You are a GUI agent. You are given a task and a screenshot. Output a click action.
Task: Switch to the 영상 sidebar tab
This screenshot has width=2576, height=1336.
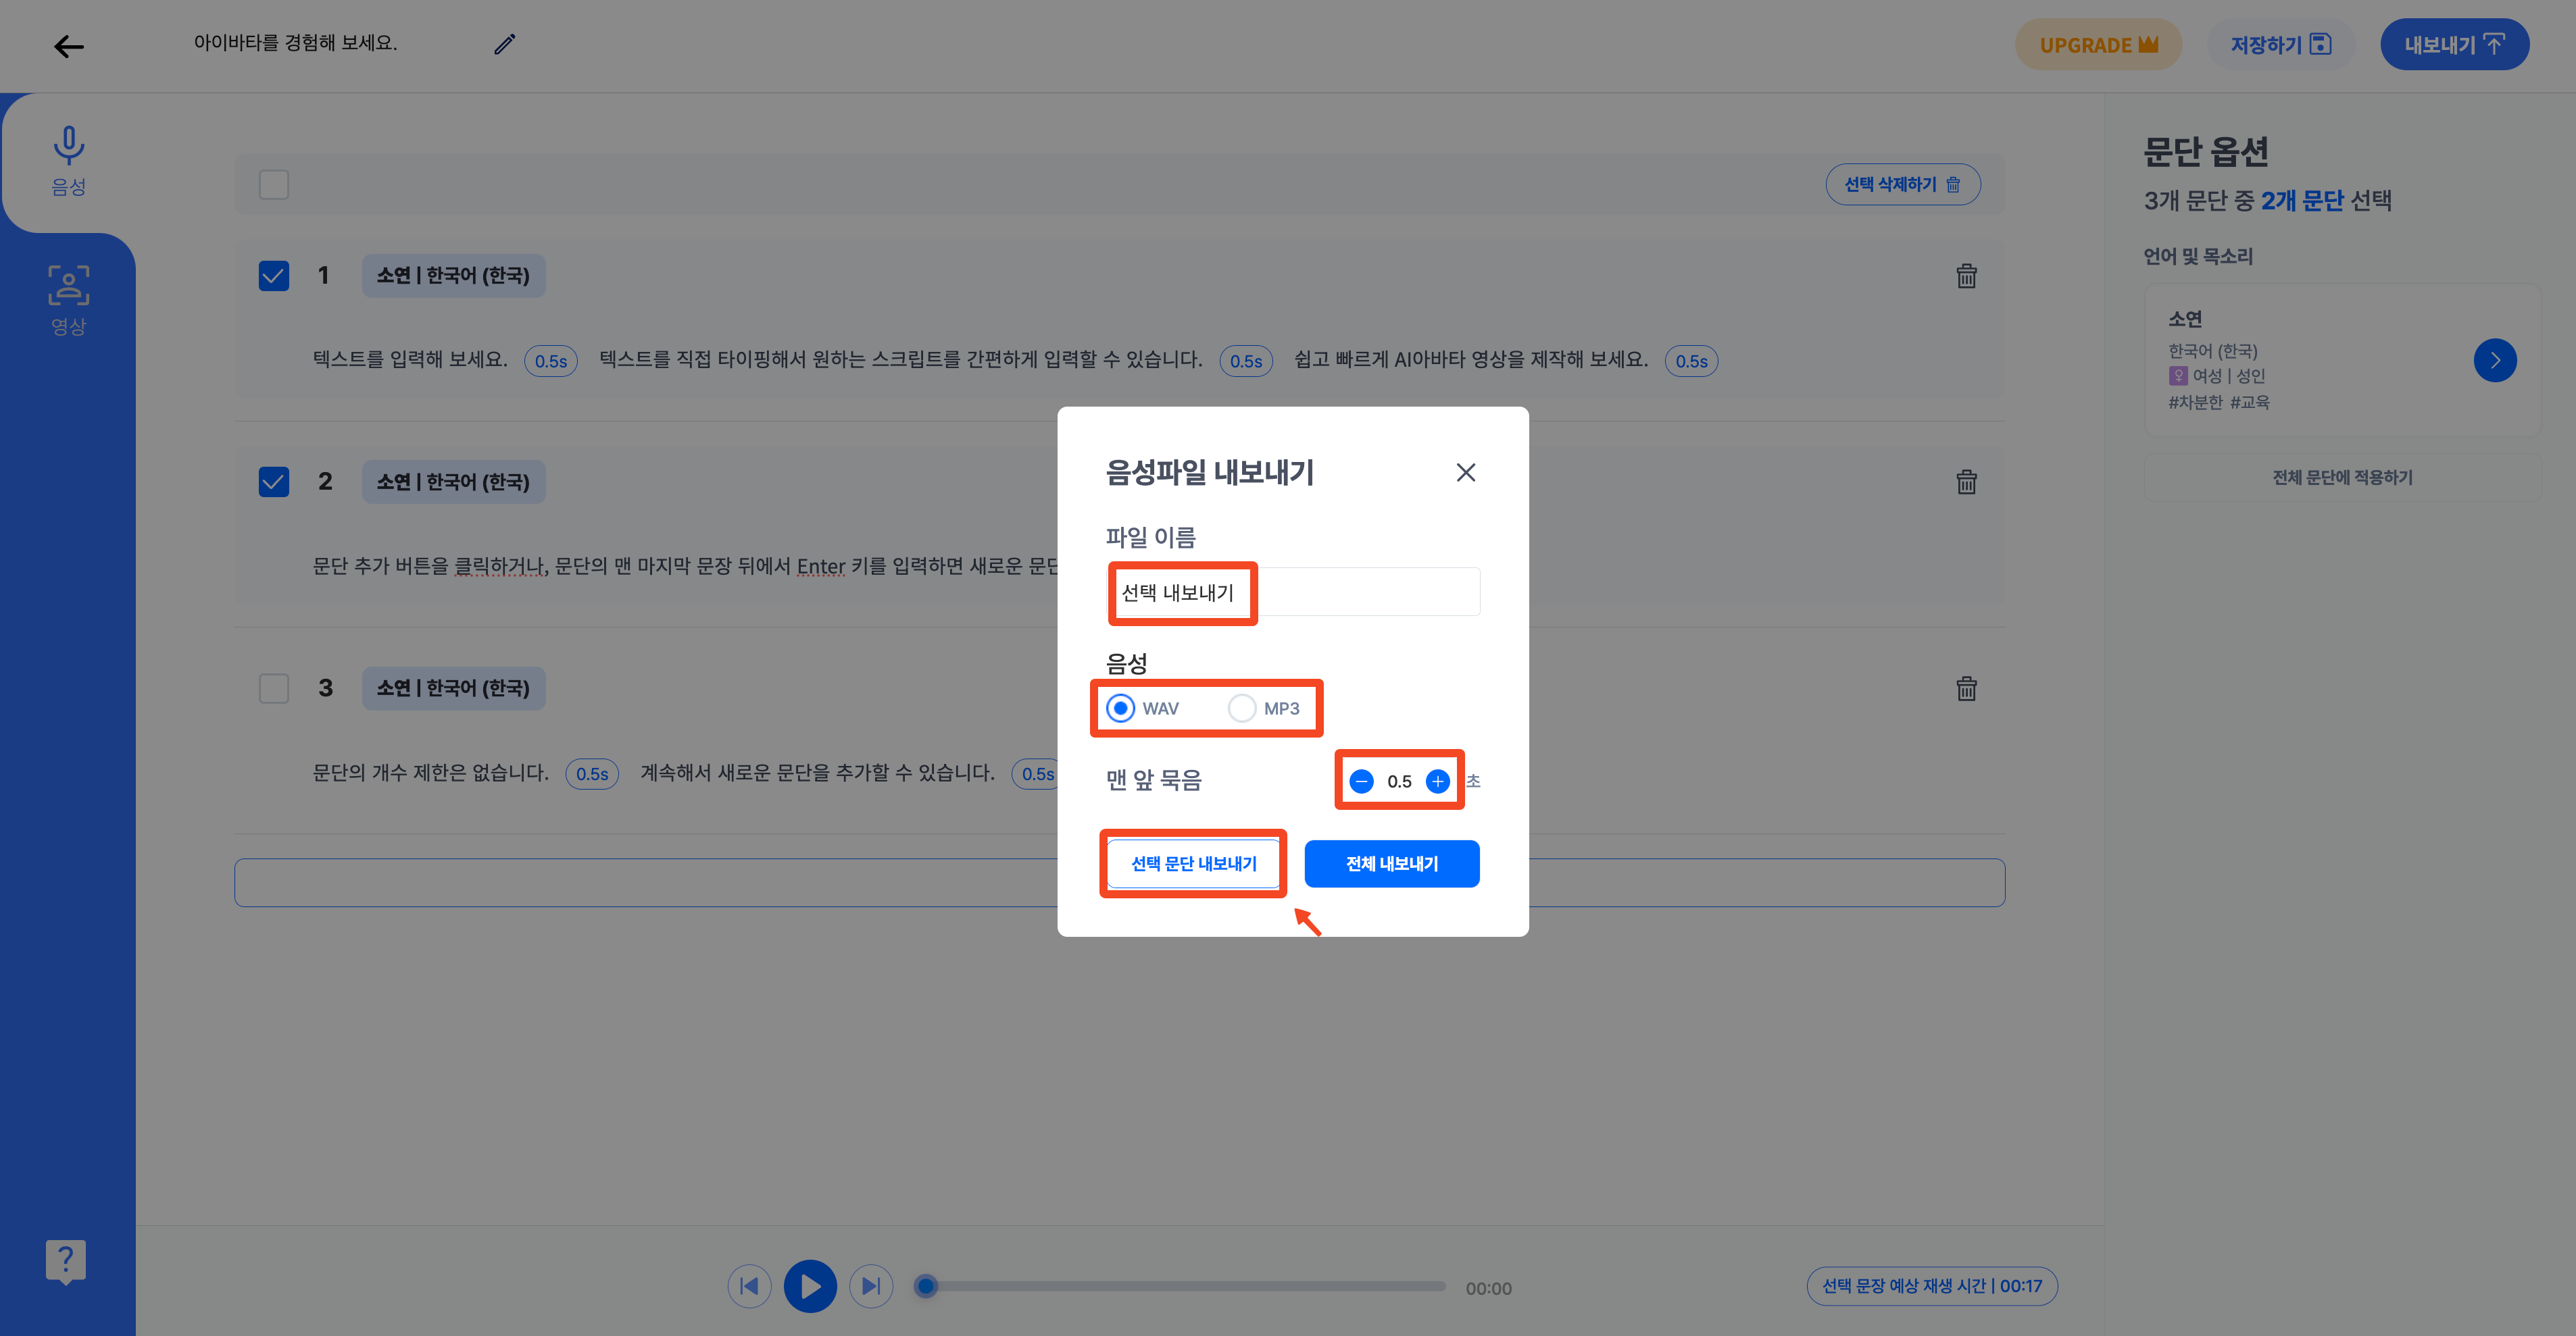(68, 299)
